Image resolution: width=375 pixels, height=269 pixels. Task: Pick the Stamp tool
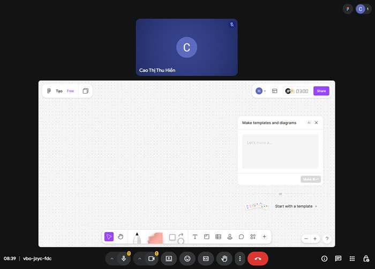pyautogui.click(x=230, y=236)
